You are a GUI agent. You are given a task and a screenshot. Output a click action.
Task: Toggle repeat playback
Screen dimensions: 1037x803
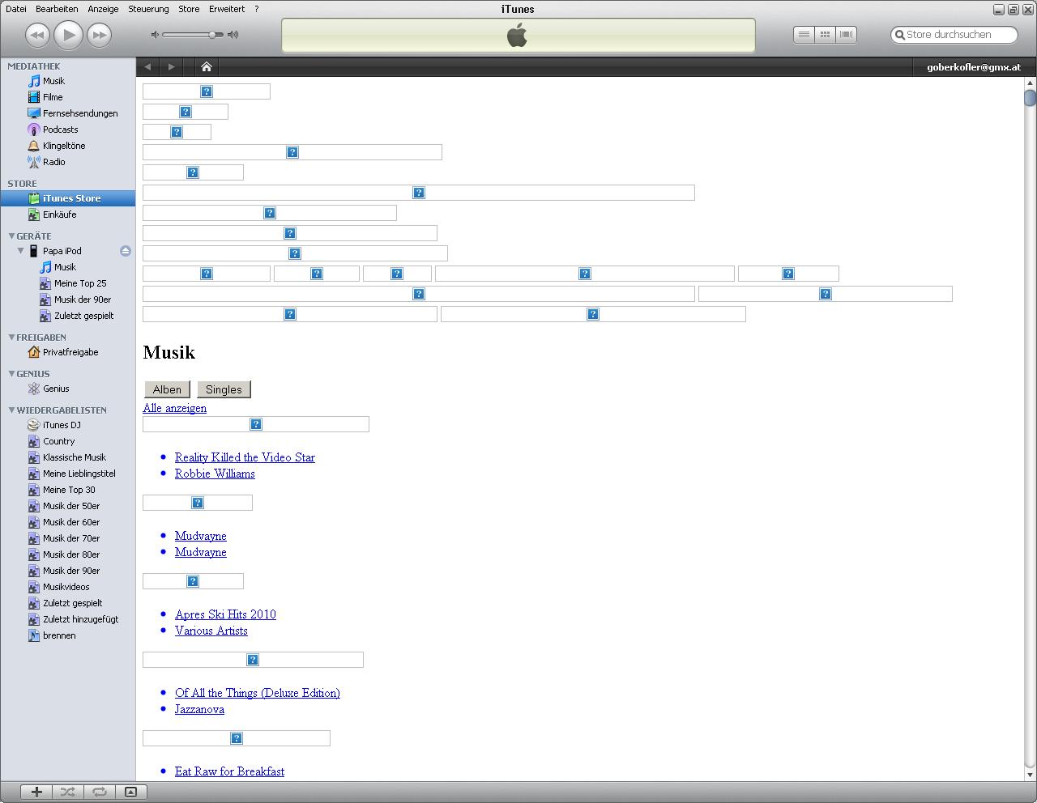[x=100, y=792]
